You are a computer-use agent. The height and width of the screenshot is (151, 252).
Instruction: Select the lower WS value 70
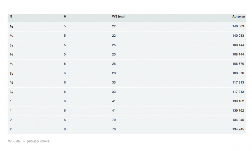click(x=114, y=129)
